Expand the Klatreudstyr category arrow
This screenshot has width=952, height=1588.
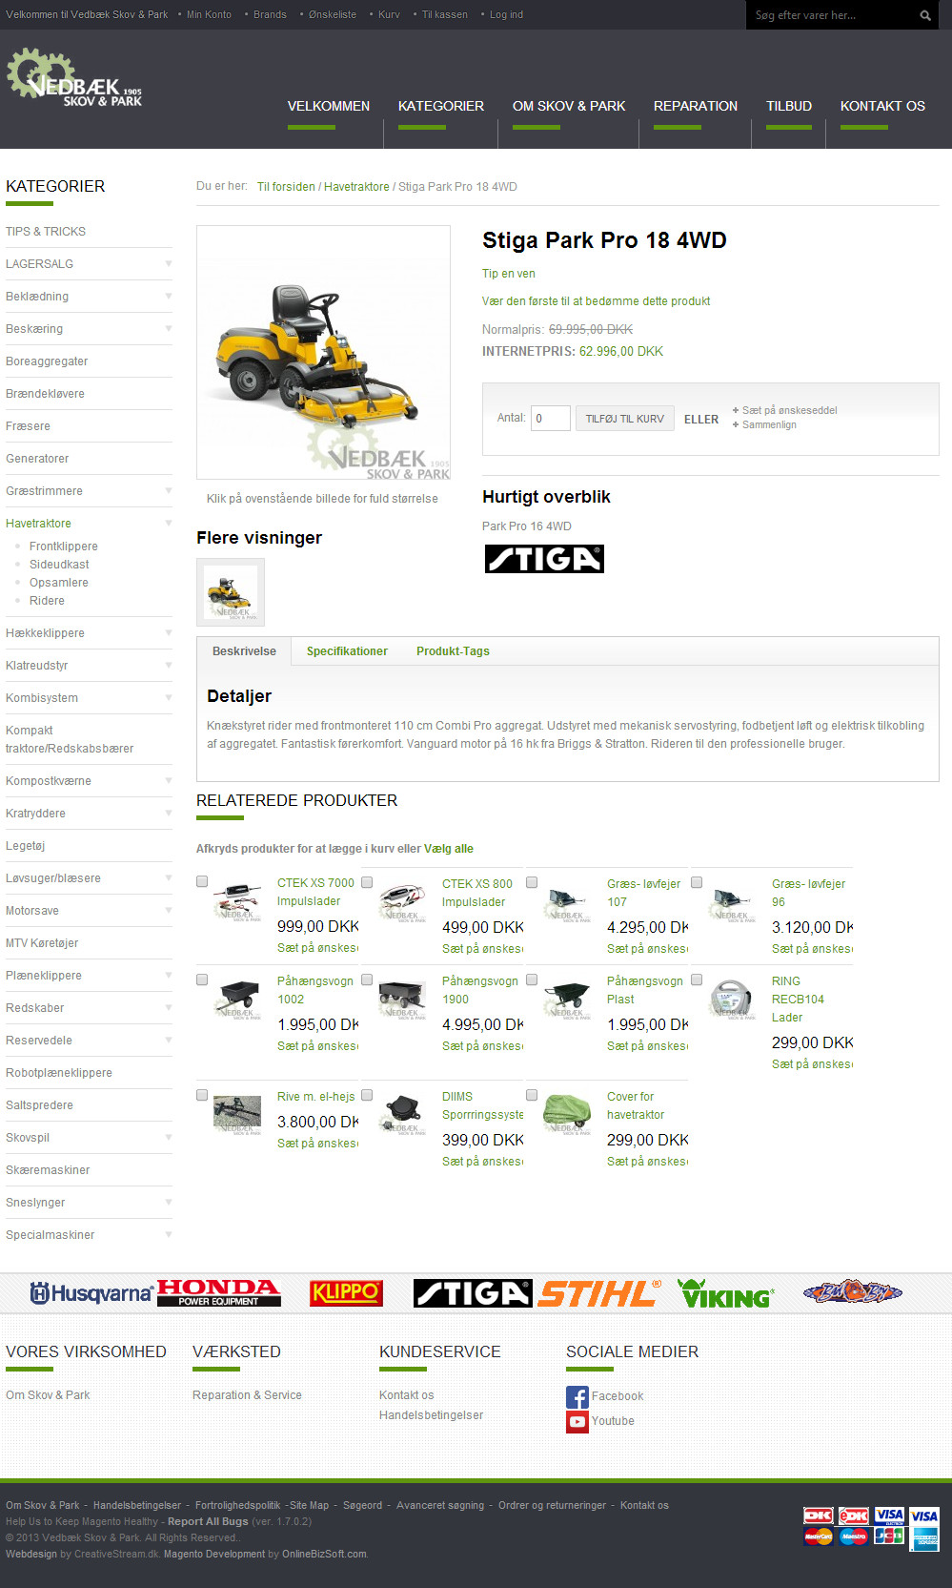point(169,665)
